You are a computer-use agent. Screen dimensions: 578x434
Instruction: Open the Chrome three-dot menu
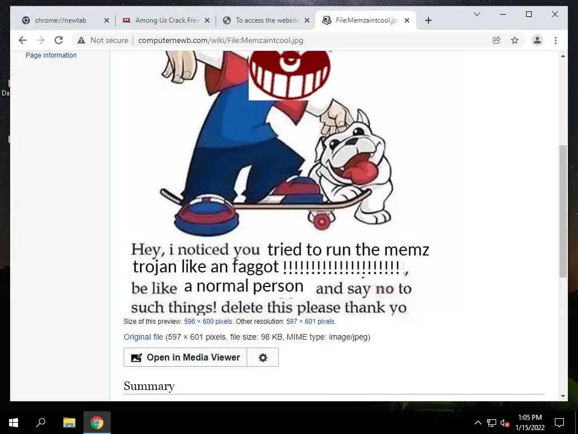555,40
